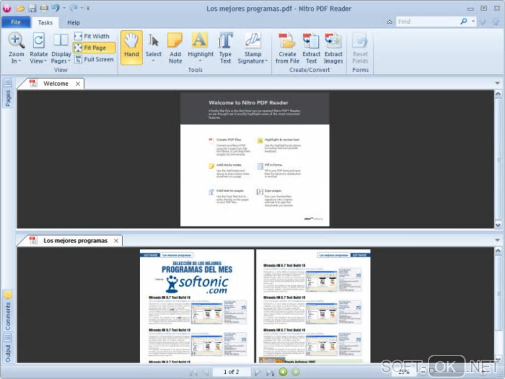Go to the next page
Viewport: 505px width, 379px height.
(x=257, y=372)
